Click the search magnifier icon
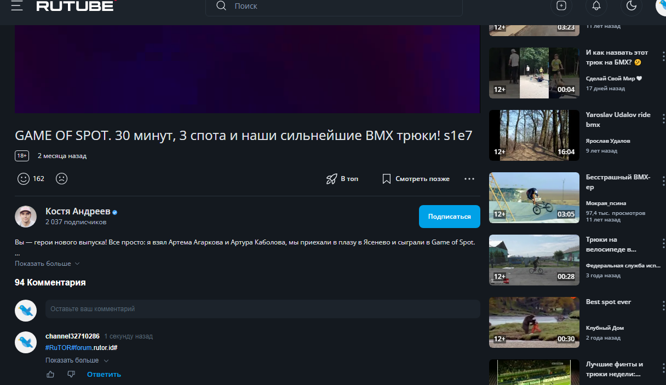Screen dimensions: 666x385 pos(221,6)
